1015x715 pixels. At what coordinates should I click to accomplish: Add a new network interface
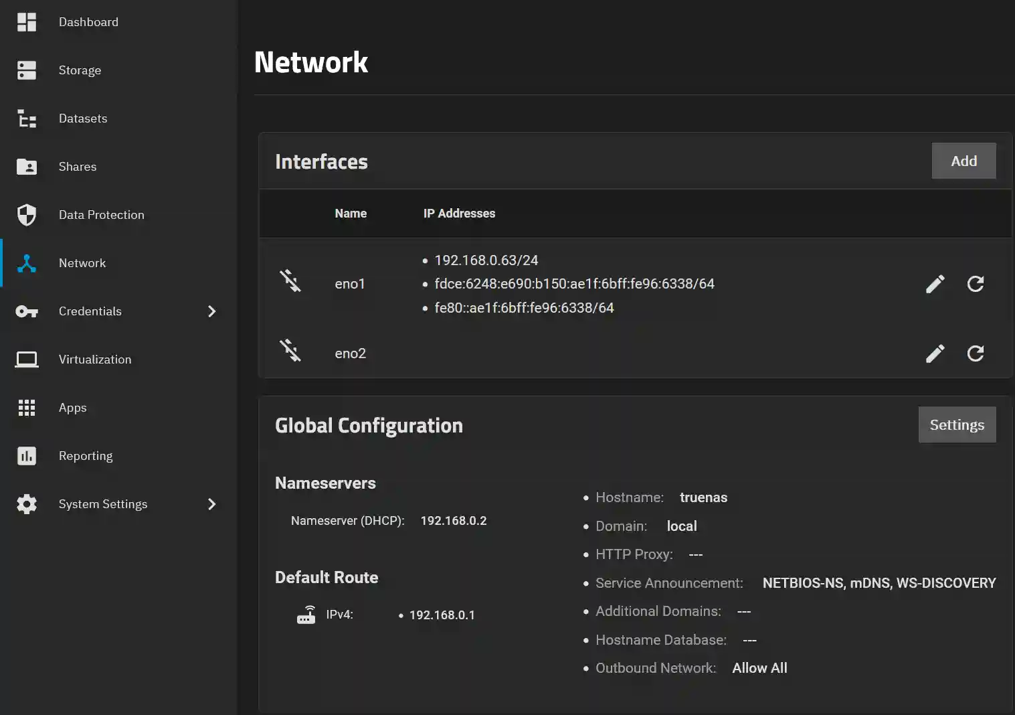tap(963, 161)
